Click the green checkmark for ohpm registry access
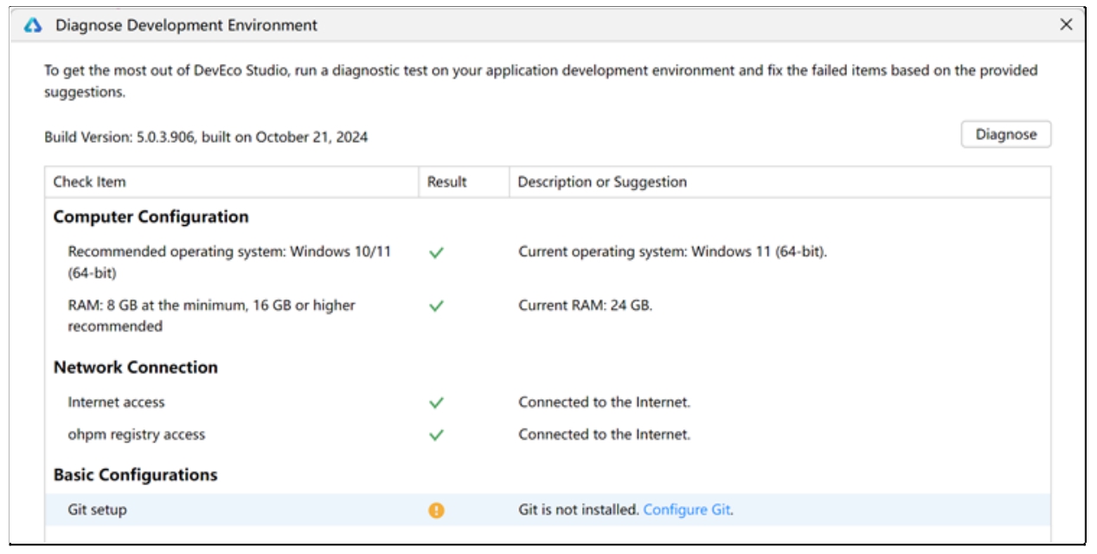The image size is (1097, 554). (436, 435)
